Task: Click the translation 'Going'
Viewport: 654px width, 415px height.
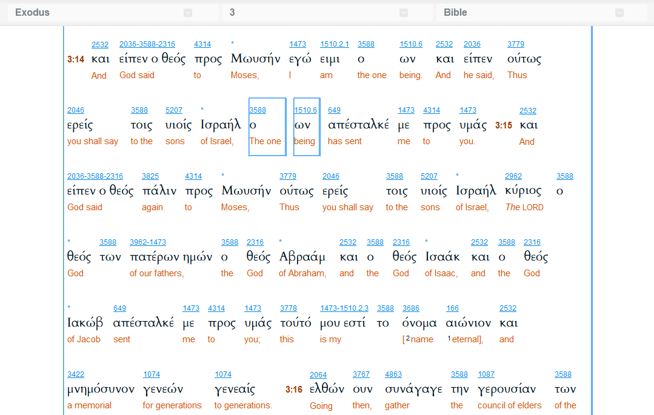Action: pos(321,406)
